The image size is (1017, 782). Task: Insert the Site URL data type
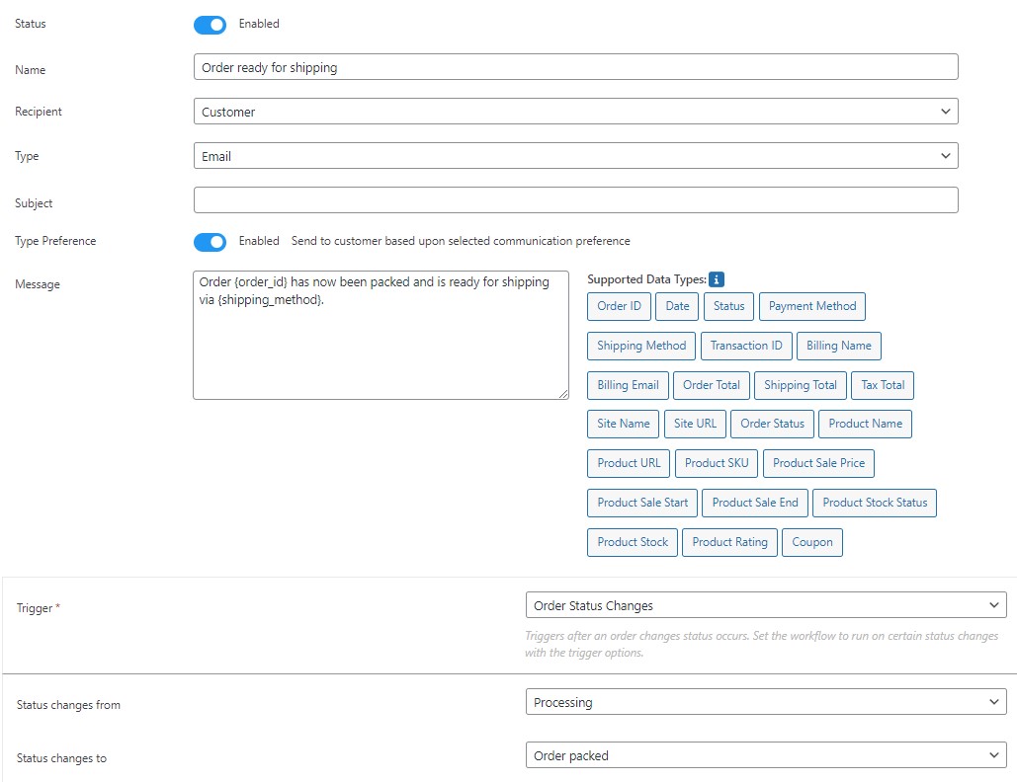click(x=695, y=424)
